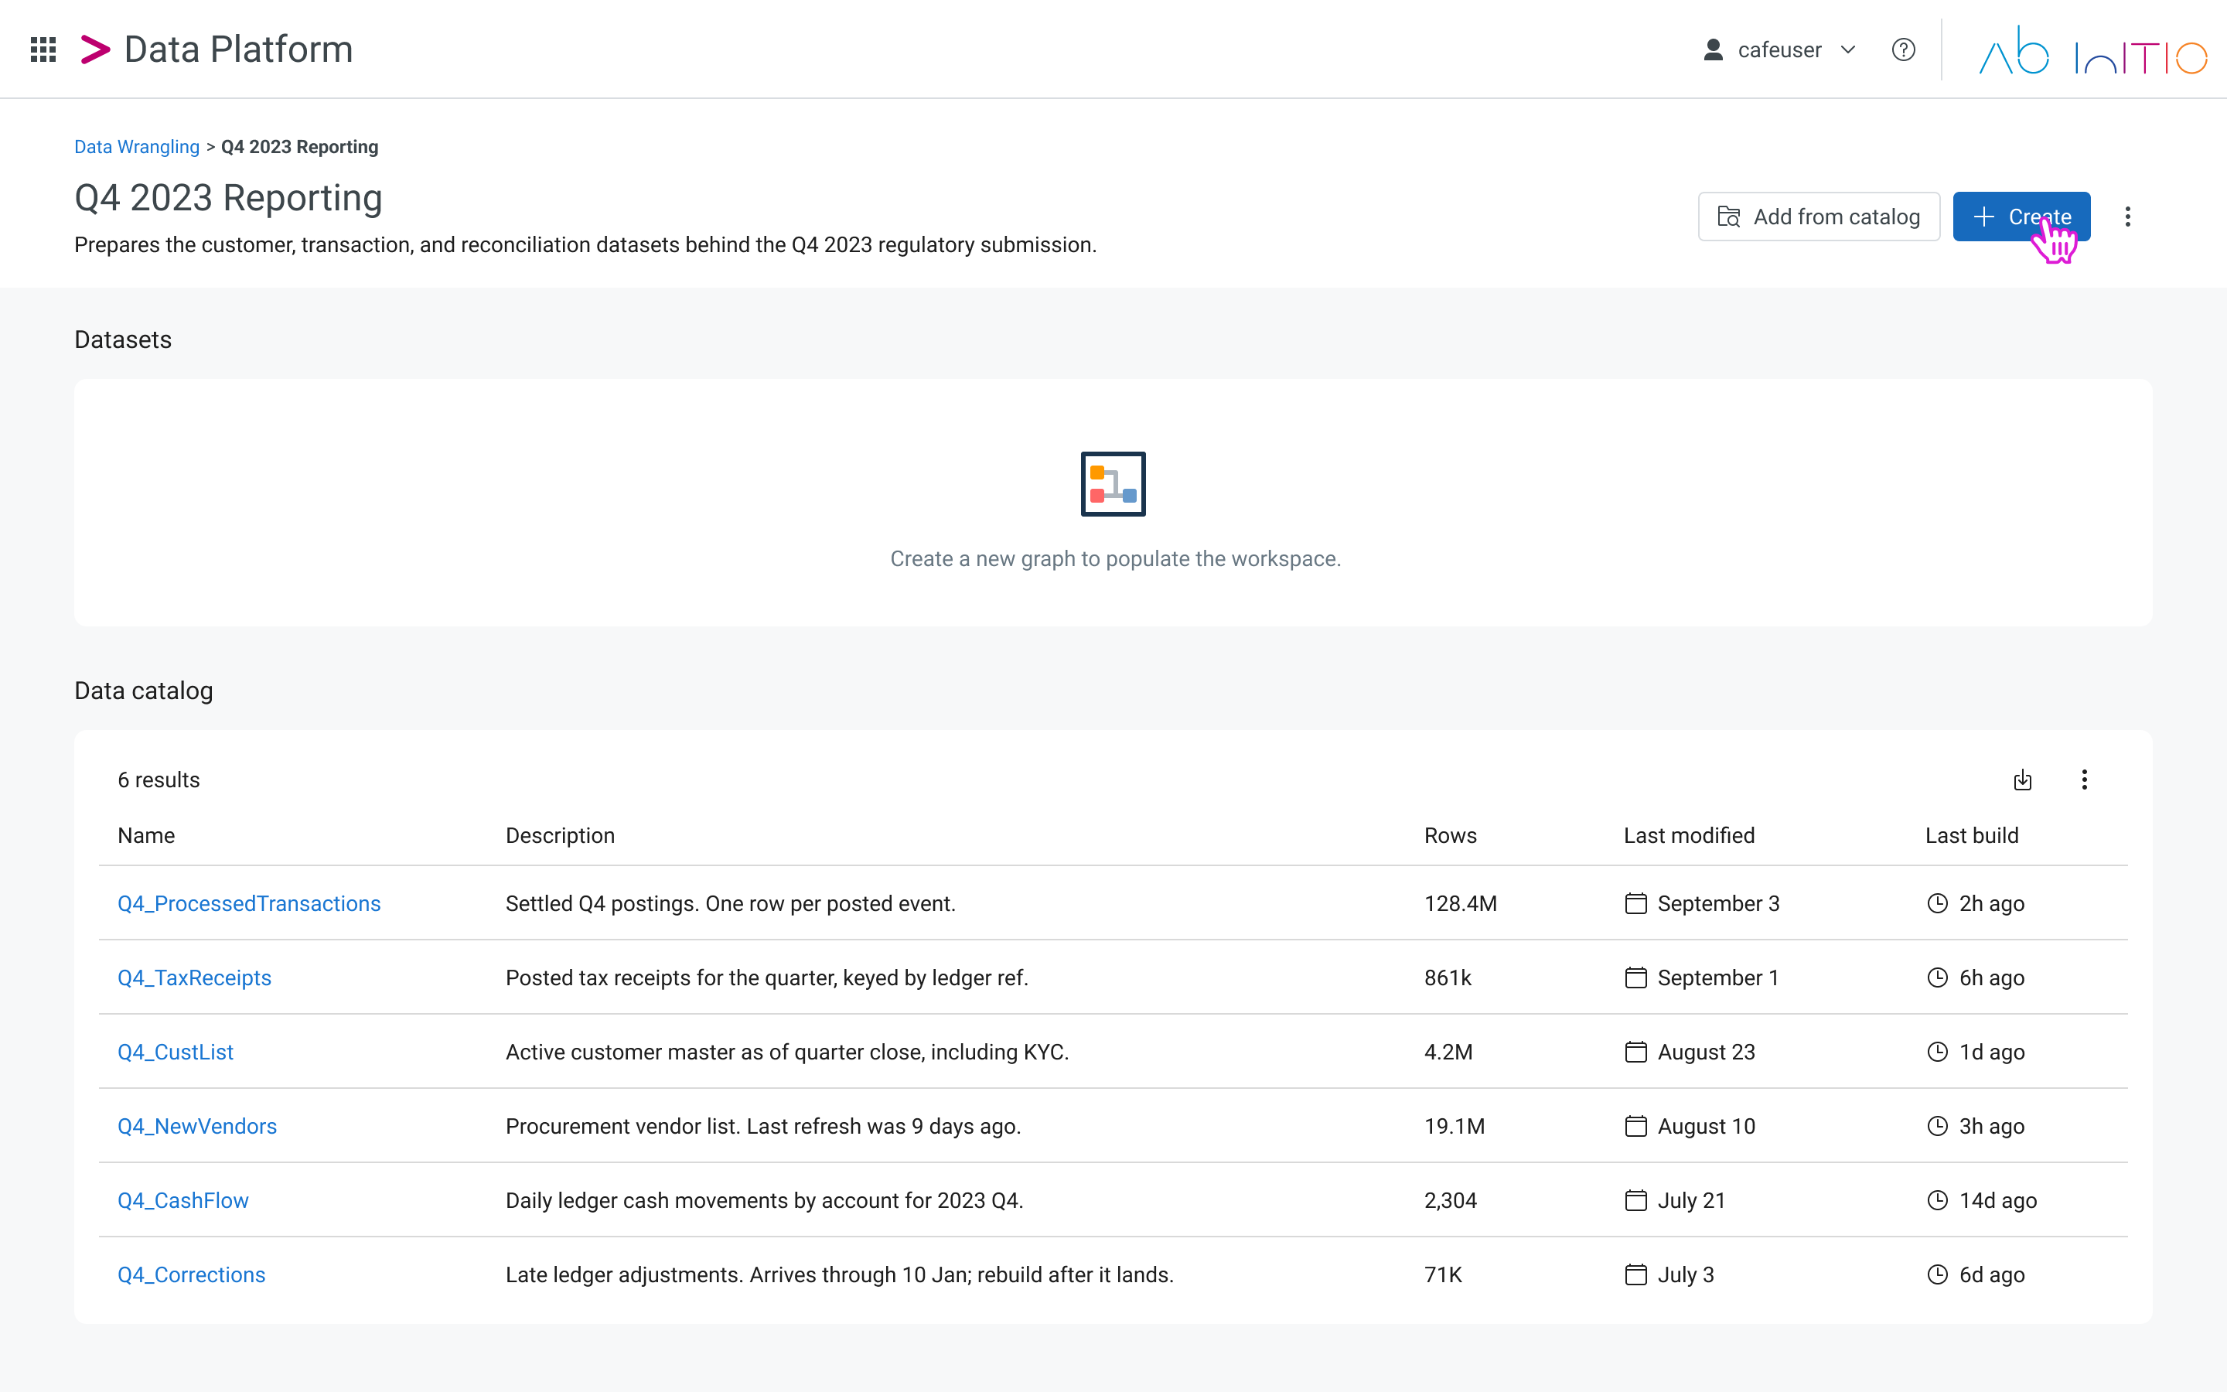
Task: Open the Q4_CustList dataset
Action: click(175, 1052)
